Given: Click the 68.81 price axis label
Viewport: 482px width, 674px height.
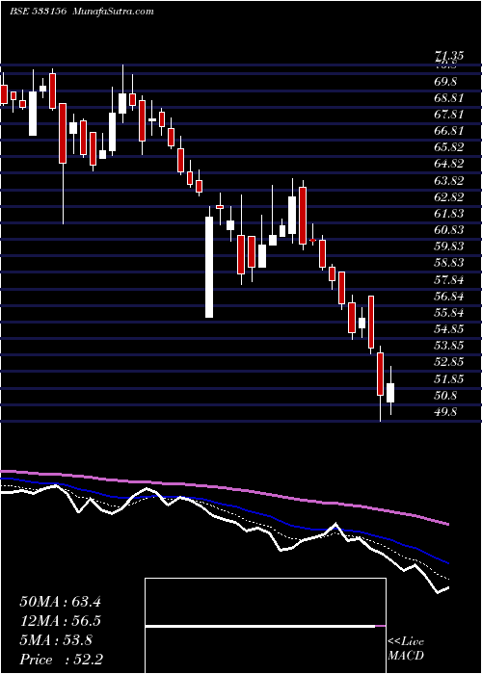Looking at the screenshot, I should [x=449, y=97].
